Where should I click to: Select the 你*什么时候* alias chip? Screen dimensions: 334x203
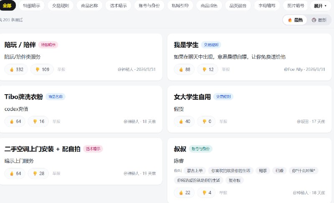(304, 170)
